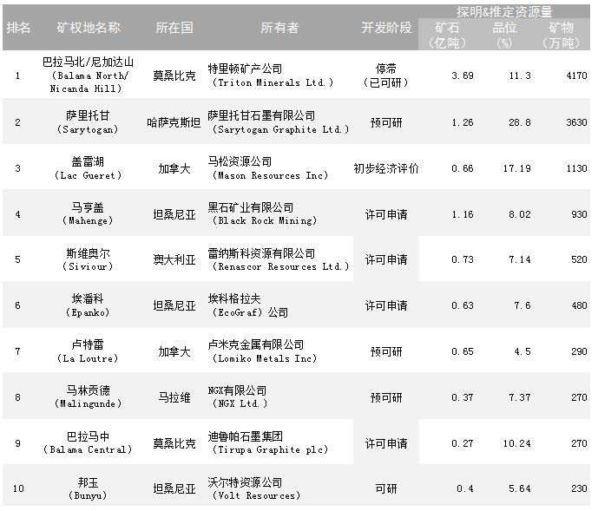Select the 所有者 column header
This screenshot has height=511, width=598.
279,28
